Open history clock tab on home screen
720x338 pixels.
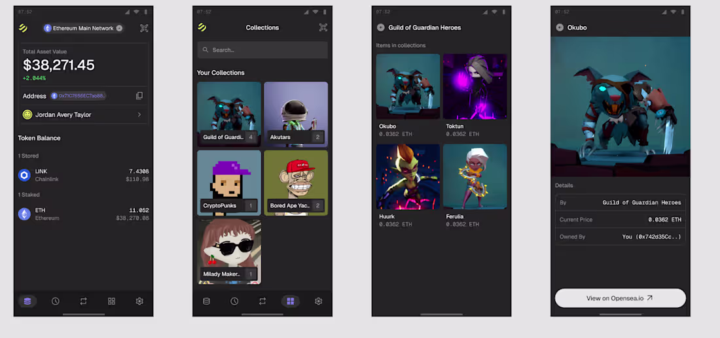[56, 301]
